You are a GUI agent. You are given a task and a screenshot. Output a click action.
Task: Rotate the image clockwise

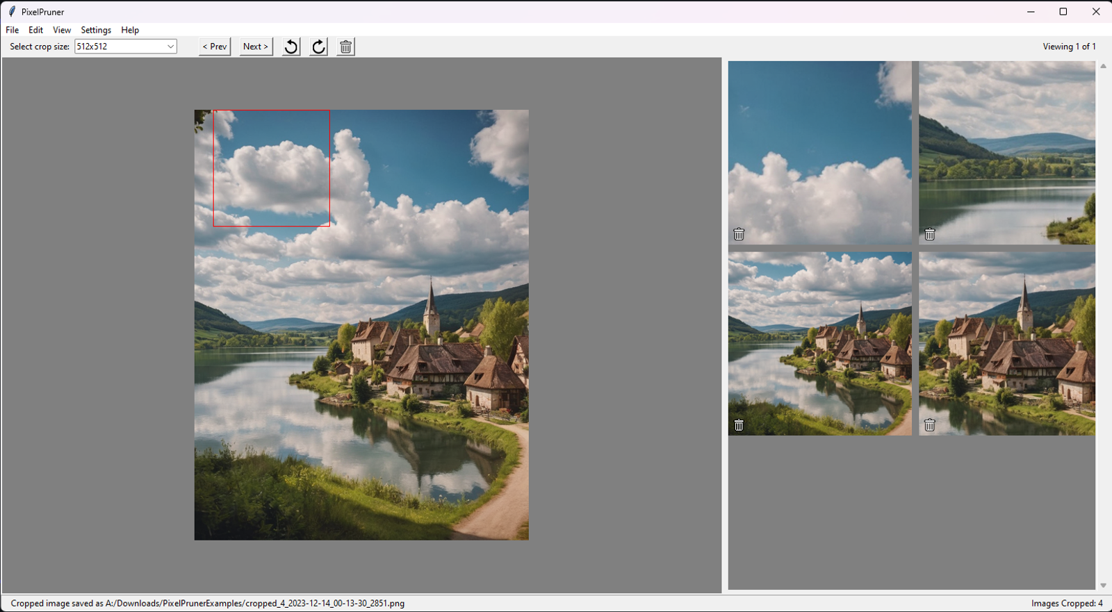point(318,47)
